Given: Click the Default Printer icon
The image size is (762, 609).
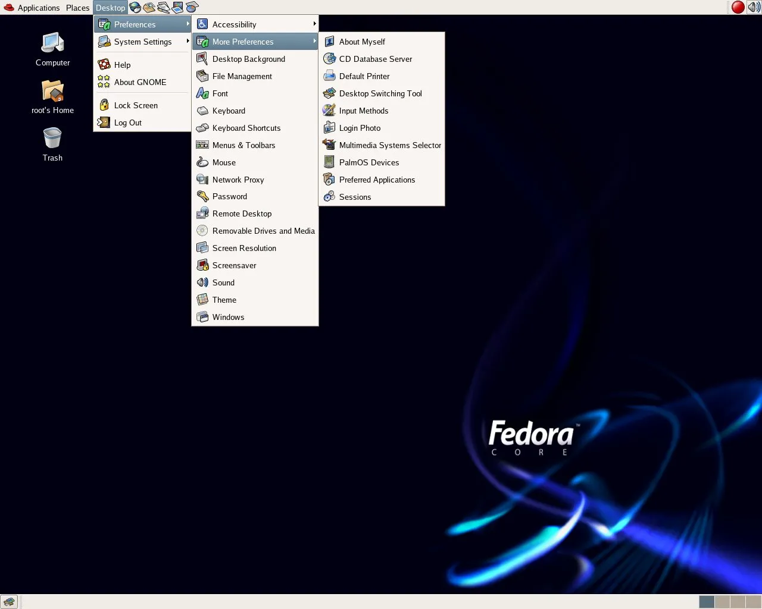Looking at the screenshot, I should click(x=329, y=76).
